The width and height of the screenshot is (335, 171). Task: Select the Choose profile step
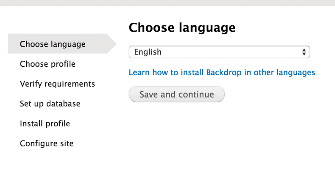(x=47, y=64)
